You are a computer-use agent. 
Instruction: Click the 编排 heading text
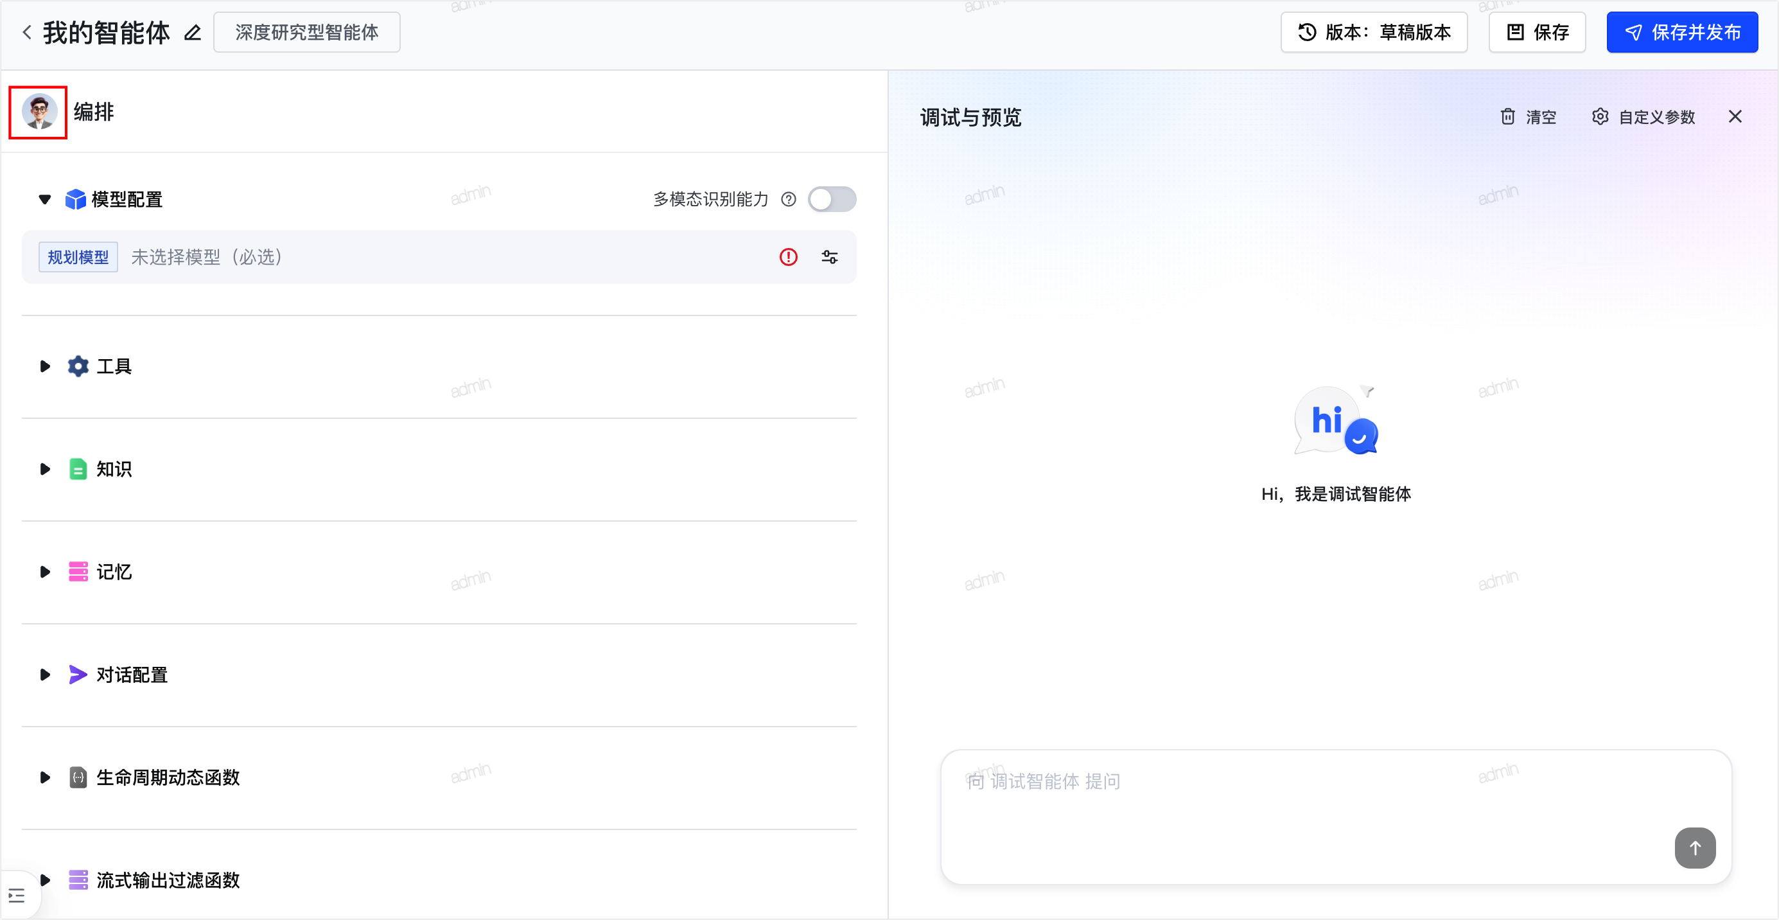[94, 112]
